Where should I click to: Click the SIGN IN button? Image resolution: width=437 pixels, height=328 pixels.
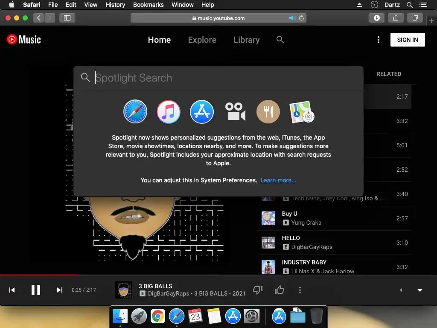click(x=408, y=40)
